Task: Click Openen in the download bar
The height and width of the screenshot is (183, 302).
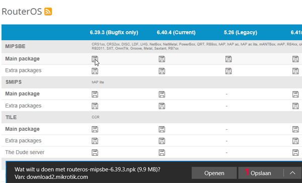Action: click(x=214, y=173)
